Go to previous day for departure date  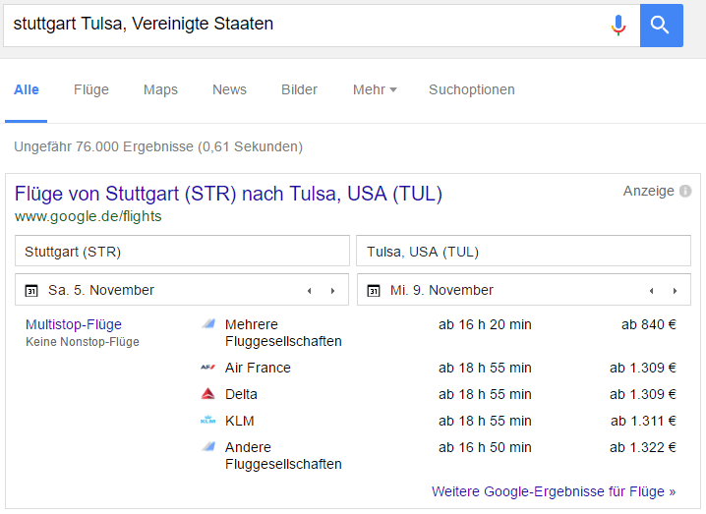310,291
